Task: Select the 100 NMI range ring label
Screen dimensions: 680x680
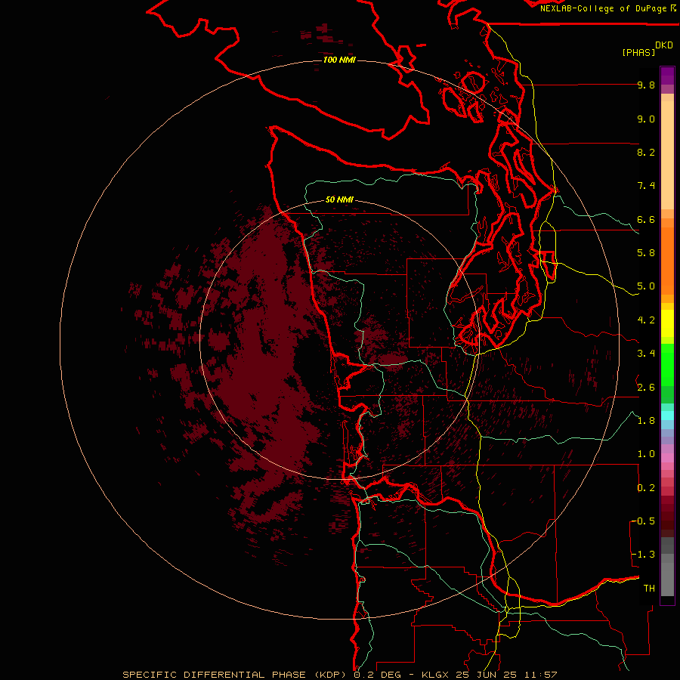Action: point(339,60)
